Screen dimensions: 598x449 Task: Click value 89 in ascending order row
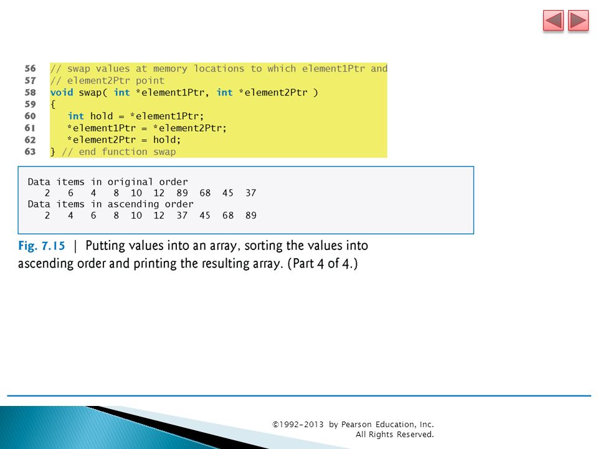pyautogui.click(x=250, y=215)
